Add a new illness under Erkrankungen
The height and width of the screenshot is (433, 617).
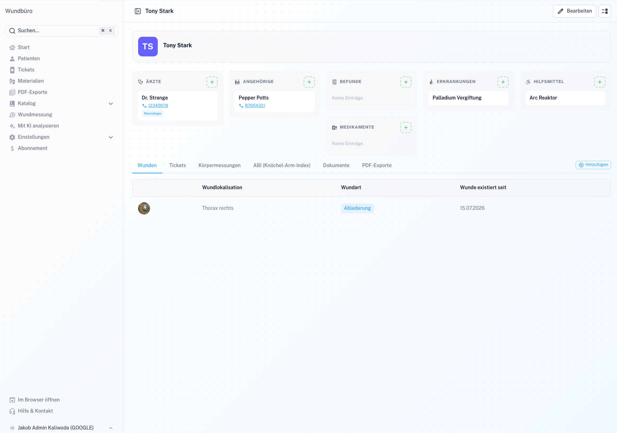click(x=503, y=82)
